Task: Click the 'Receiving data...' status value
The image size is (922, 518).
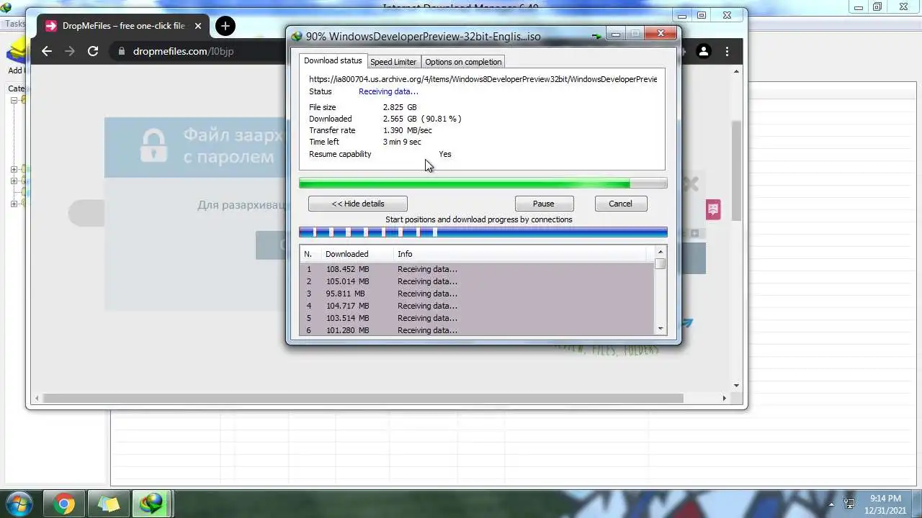Action: (388, 91)
